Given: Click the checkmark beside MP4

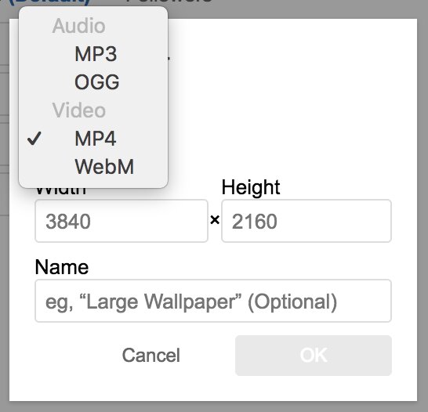Looking at the screenshot, I should pyautogui.click(x=34, y=138).
